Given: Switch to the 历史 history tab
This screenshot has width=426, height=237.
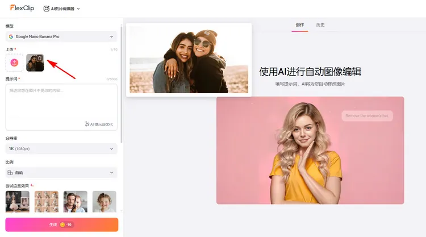Looking at the screenshot, I should [320, 25].
